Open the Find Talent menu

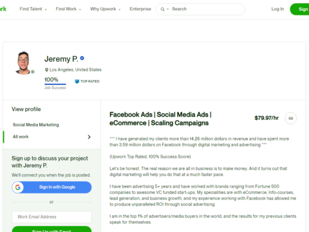coord(33,9)
